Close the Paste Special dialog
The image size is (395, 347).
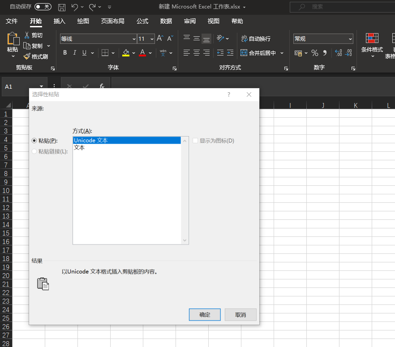pyautogui.click(x=249, y=94)
